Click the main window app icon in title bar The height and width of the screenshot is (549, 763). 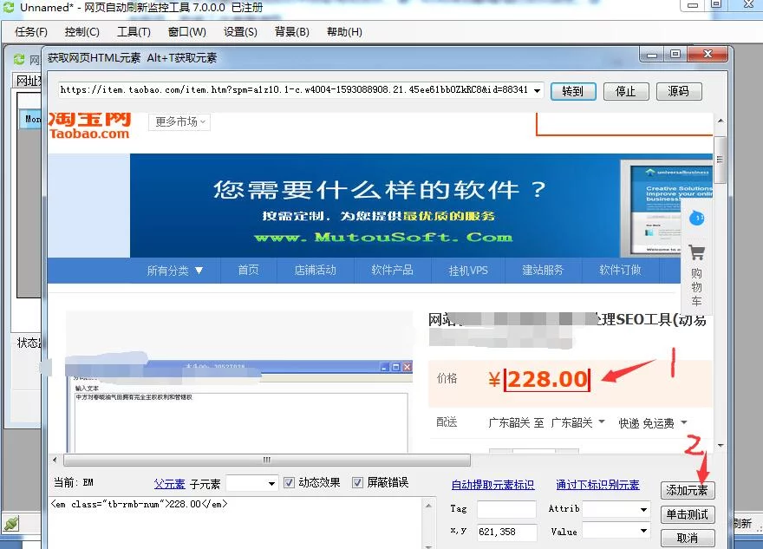tap(9, 7)
